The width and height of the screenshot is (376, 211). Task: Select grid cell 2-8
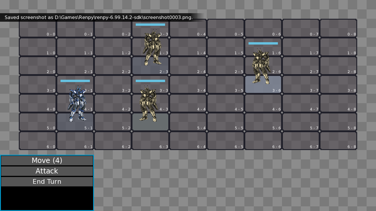click(x=338, y=66)
